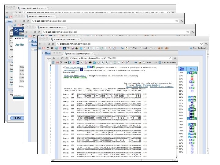This screenshot has height=165, width=220.
Task: Open the ref NP accession link
Action: (76, 68)
